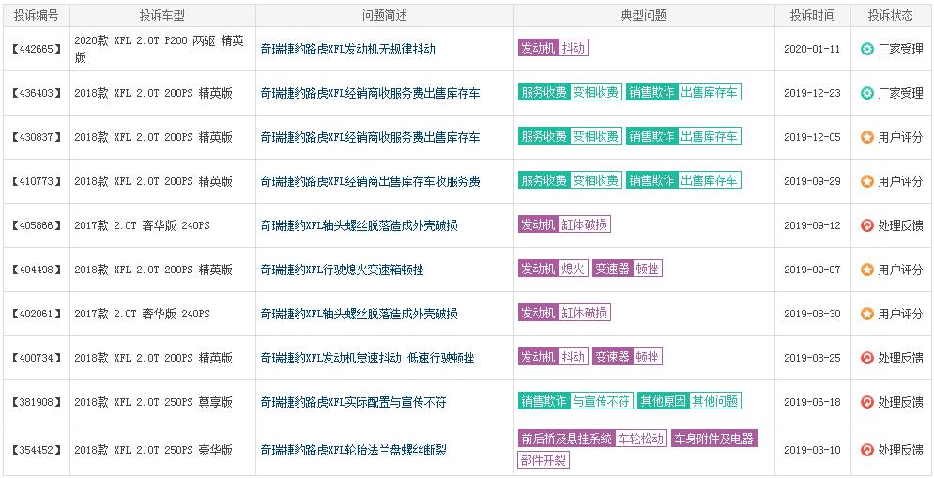Click the date 2019-06-18

(812, 402)
